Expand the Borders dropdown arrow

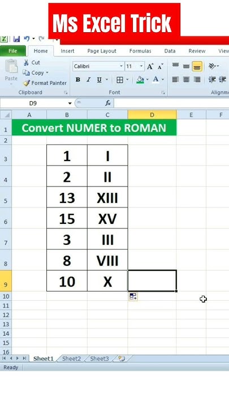tap(127, 80)
